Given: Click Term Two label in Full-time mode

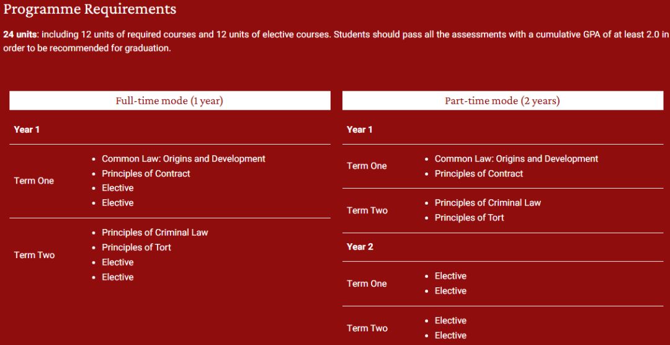Looking at the screenshot, I should tap(34, 255).
